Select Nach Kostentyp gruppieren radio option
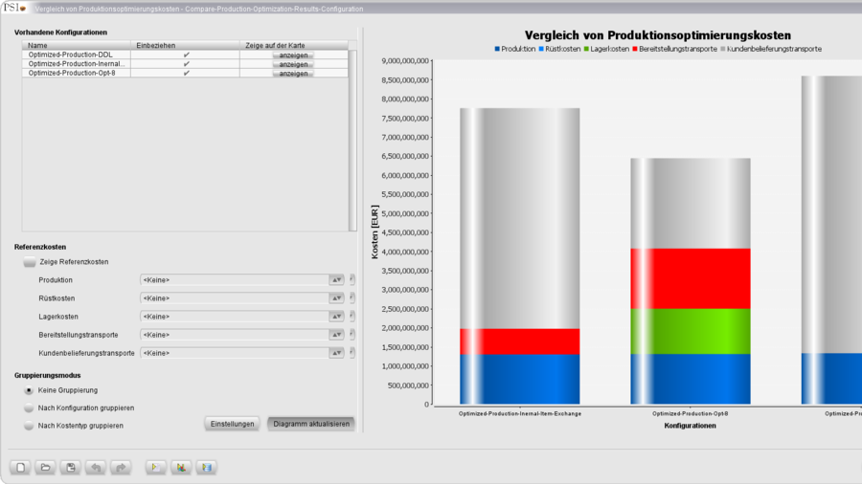The width and height of the screenshot is (862, 484). [x=29, y=426]
